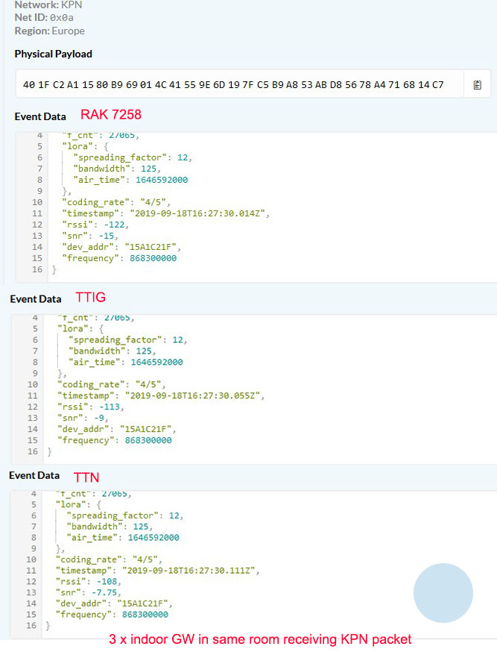Click the '"snr": -7.75' line
Screen dimensions: 497x655
(x=89, y=592)
